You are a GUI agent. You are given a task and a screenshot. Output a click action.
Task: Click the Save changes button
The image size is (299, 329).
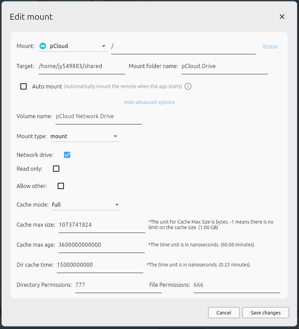265,312
